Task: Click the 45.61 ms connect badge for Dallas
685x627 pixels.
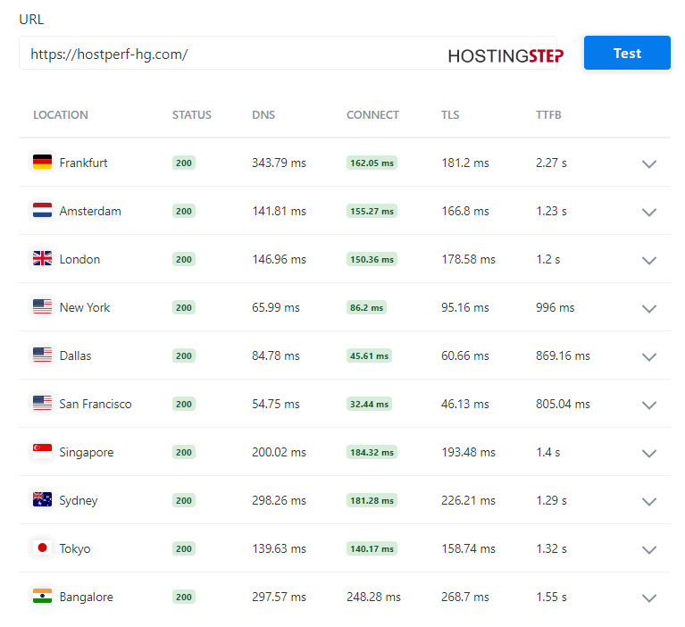Action: [x=369, y=355]
